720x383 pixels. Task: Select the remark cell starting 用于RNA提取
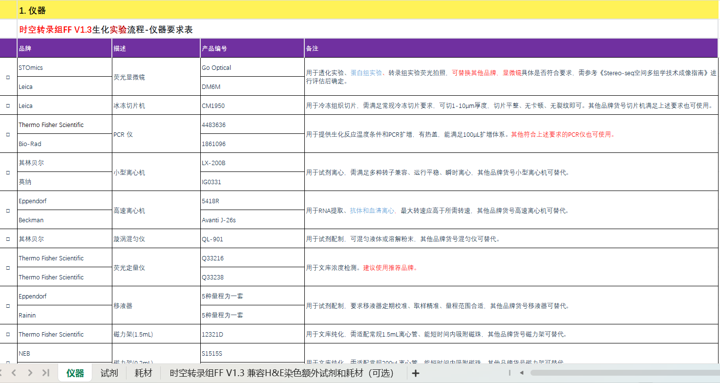511,211
